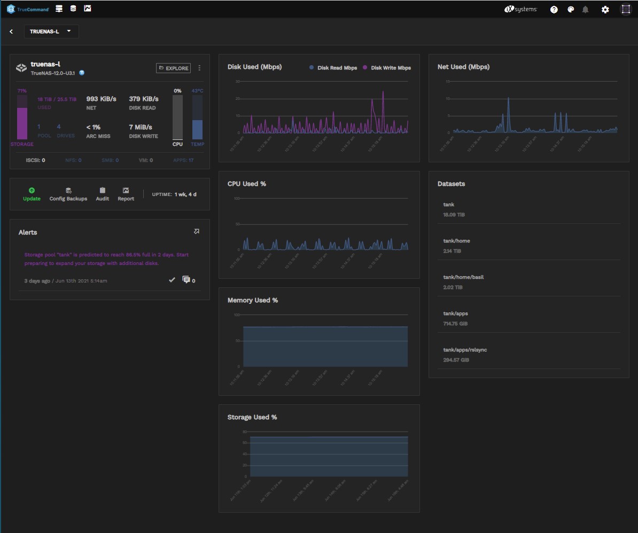Click the TrueCommand logo
The width and height of the screenshot is (638, 533).
[x=28, y=9]
